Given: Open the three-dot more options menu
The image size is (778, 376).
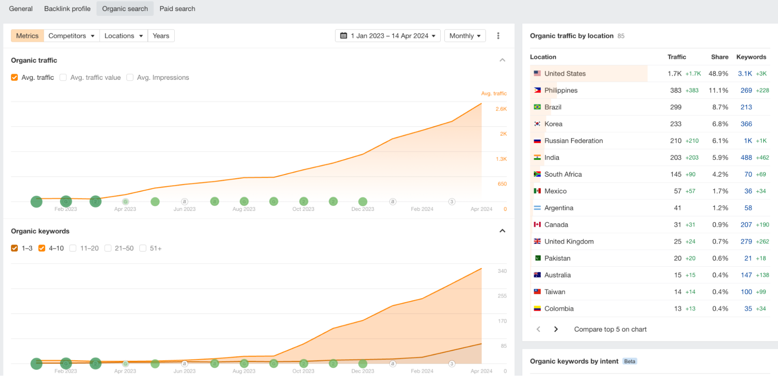Looking at the screenshot, I should (x=498, y=36).
